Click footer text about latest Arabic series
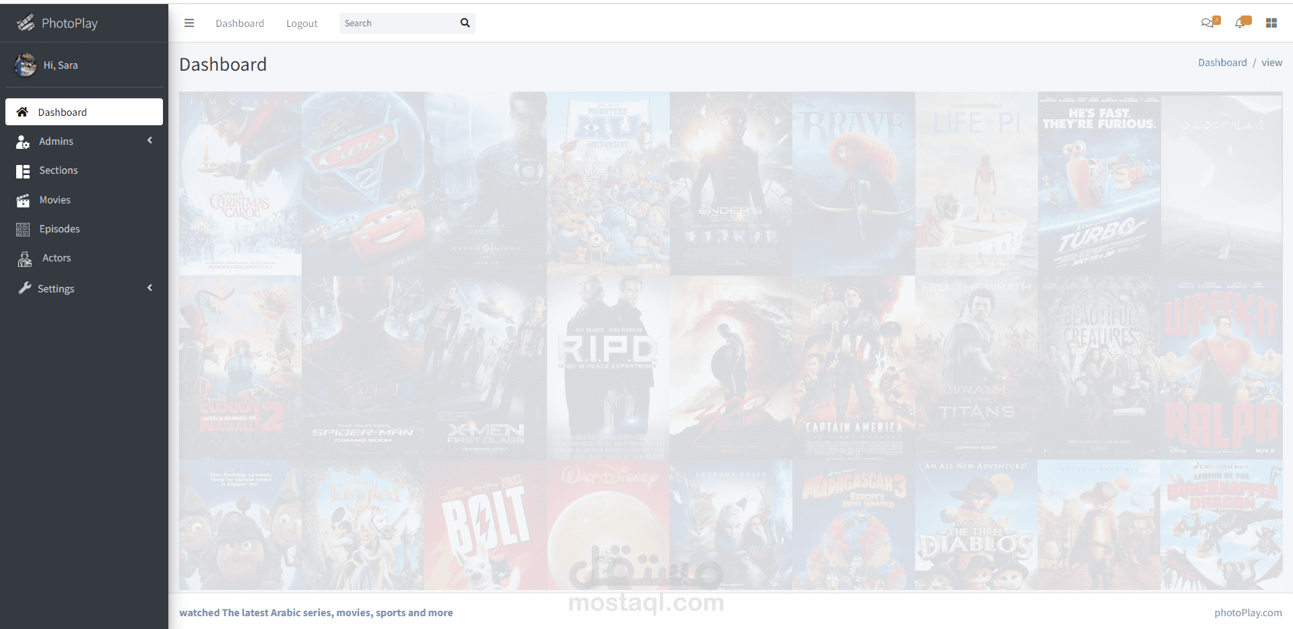 (316, 612)
